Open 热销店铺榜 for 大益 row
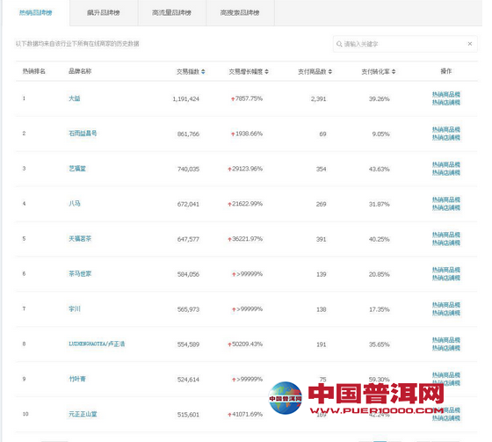 [x=446, y=103]
